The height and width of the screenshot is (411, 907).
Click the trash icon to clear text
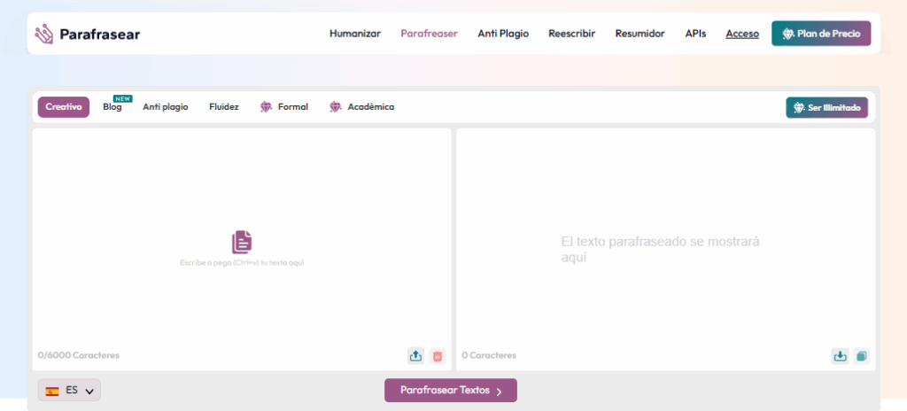point(438,355)
